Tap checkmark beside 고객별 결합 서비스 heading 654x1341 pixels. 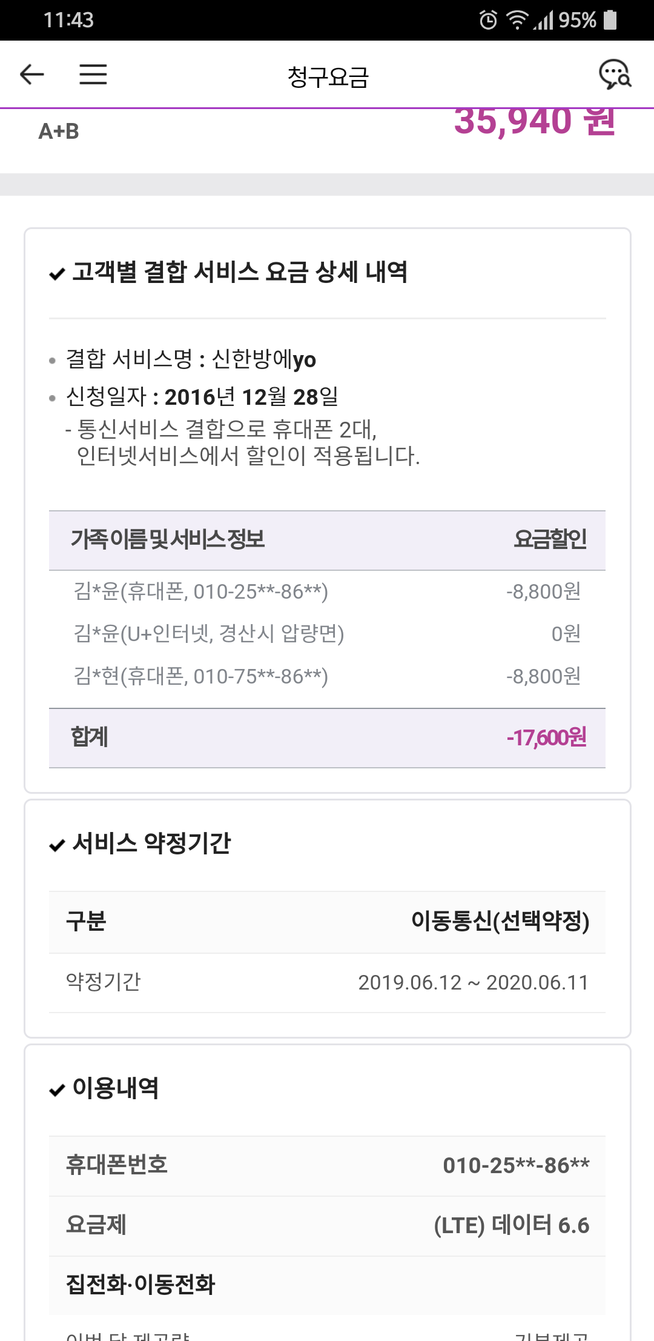click(57, 274)
